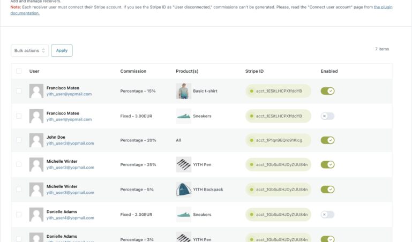This screenshot has height=242, width=412.
Task: Click the Sneakers image in the Fixed 2.00EUR row
Action: [x=183, y=214]
